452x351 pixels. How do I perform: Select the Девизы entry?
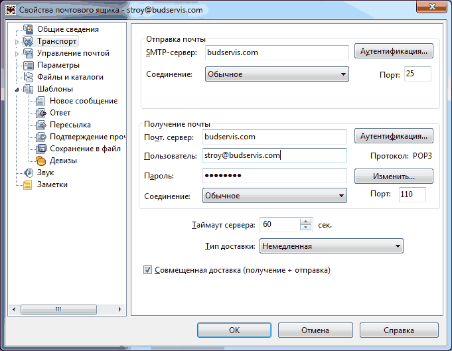(63, 161)
